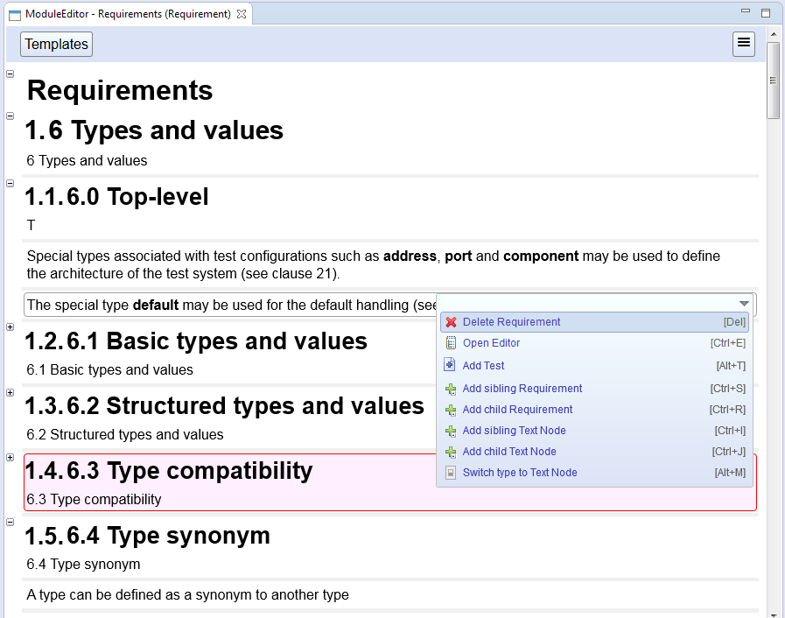
Task: Click the Open Editor document icon
Action: (x=451, y=343)
